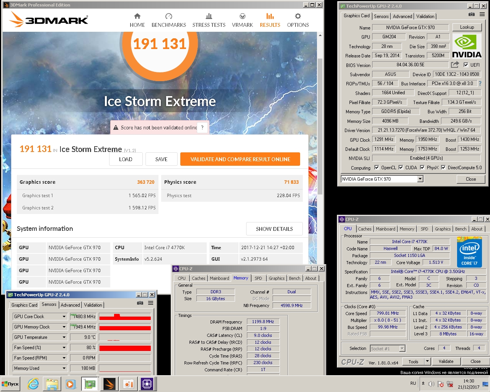Open GPU Memory Clock sensor dropdown

(64, 327)
